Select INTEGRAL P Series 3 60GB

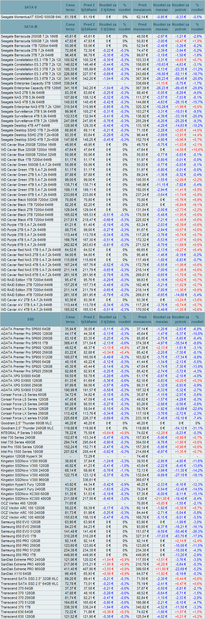point(22,433)
